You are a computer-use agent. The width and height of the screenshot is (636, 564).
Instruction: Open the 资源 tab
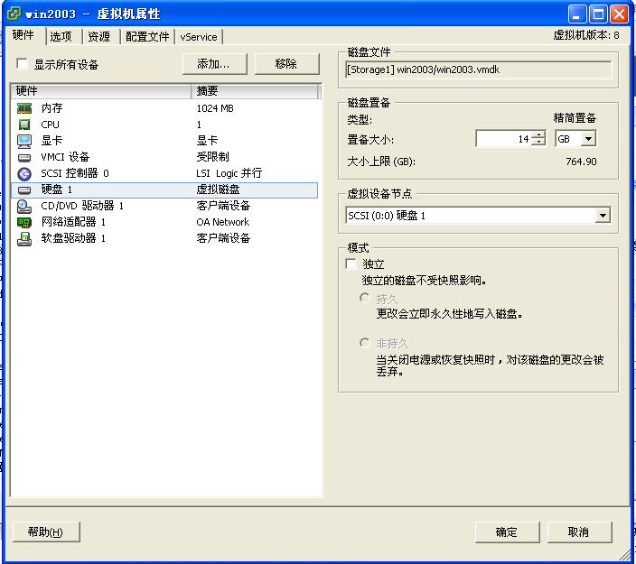(99, 36)
